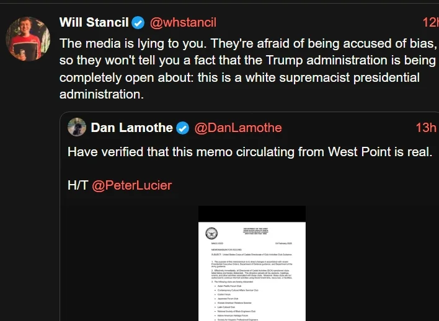Open the @PeterLucier mention
Viewport: 439px width, 321px height.
point(131,185)
